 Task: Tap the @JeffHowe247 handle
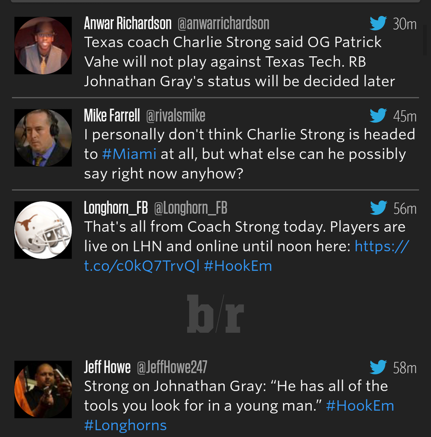point(172,367)
